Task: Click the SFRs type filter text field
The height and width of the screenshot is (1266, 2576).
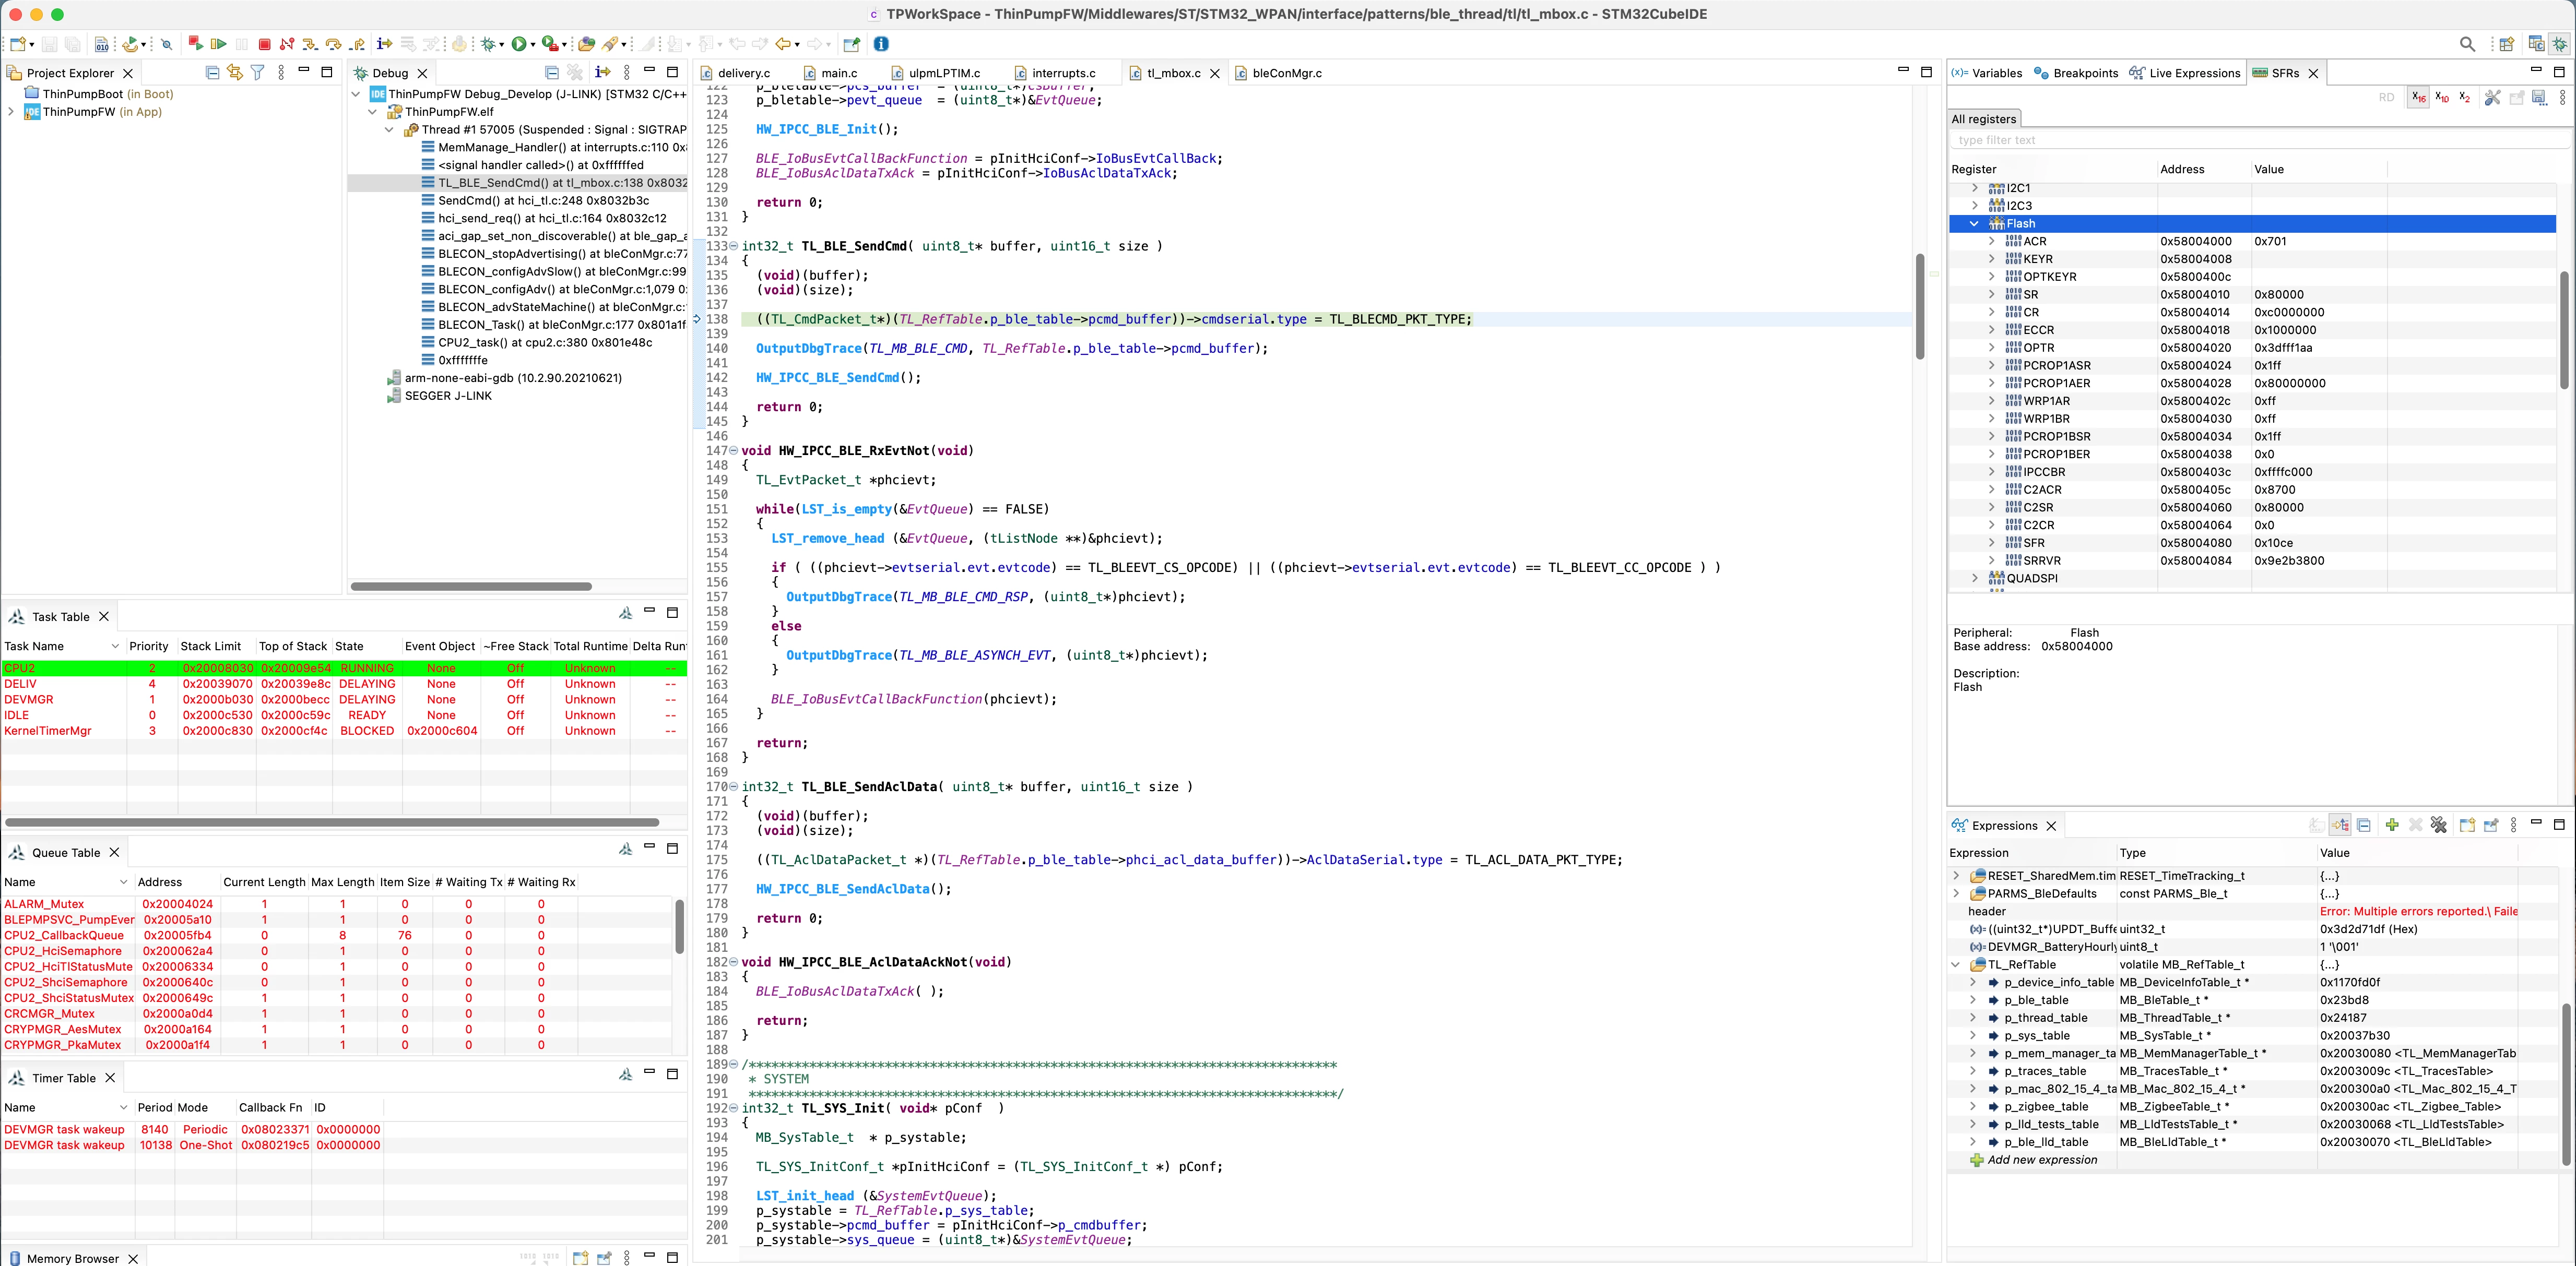Action: pyautogui.click(x=2259, y=140)
